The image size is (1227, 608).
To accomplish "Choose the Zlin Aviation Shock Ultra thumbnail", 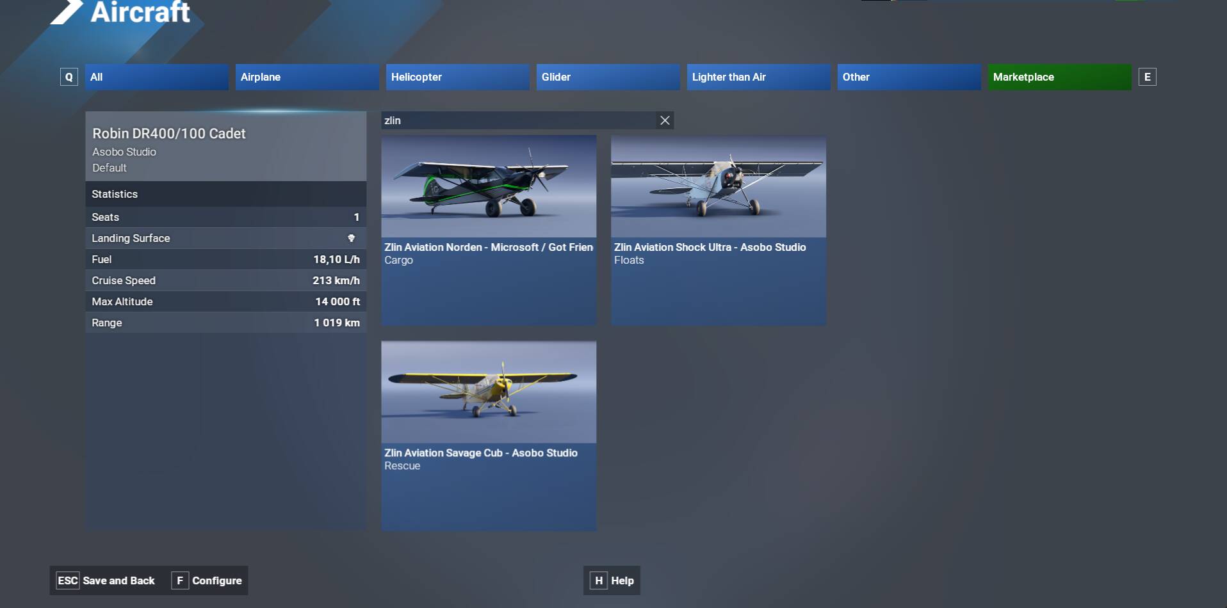I will pos(719,186).
